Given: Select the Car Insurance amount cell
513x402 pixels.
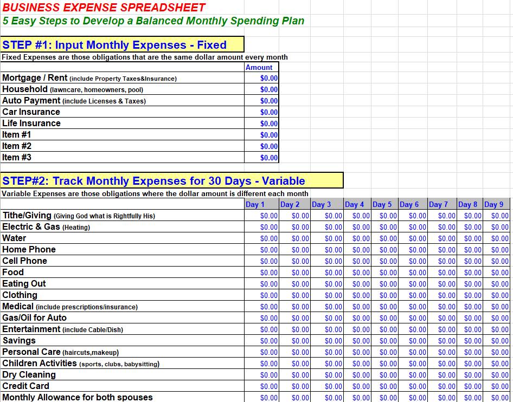Looking at the screenshot, I should (x=262, y=112).
